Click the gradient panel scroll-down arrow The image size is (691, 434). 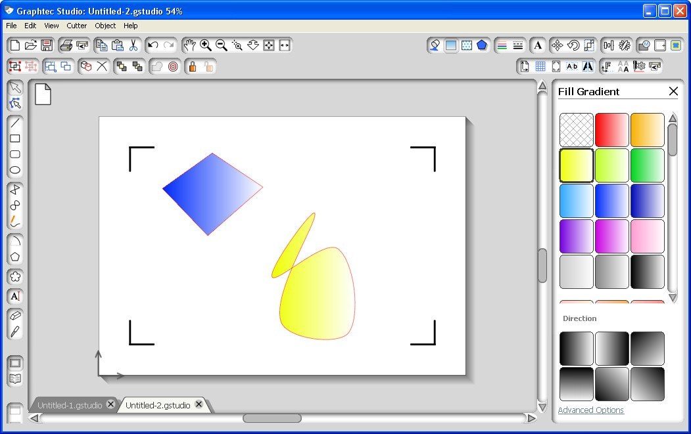[x=673, y=297]
